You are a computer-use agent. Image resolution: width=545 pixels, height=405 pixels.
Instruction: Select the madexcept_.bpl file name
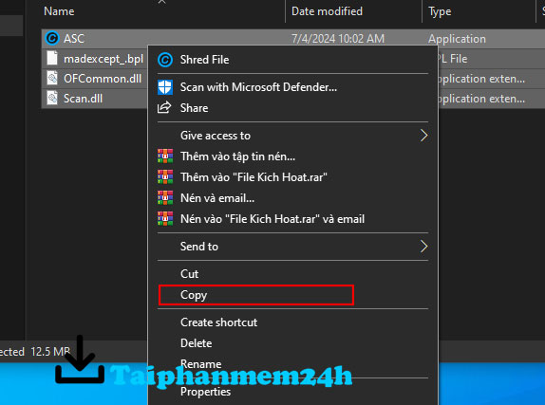tap(103, 59)
